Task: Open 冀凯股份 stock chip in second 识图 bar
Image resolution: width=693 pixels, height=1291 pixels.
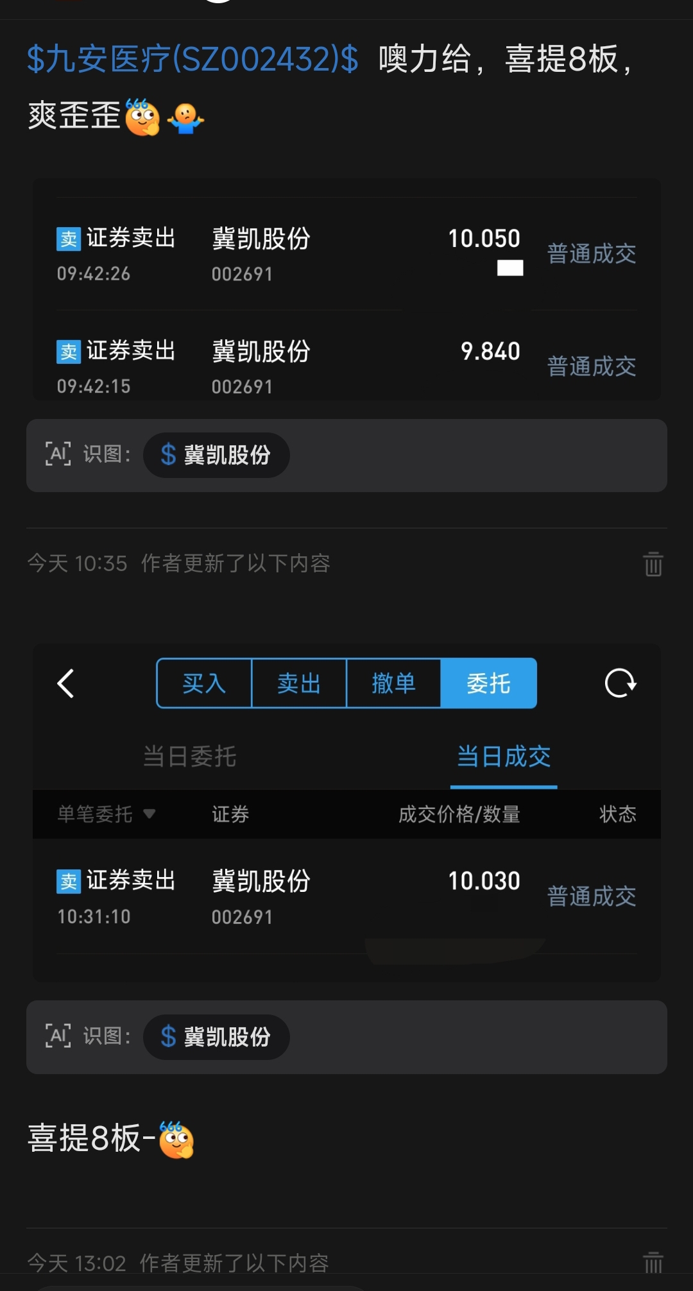Action: (x=216, y=1036)
